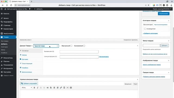Insert a bulleted list in the editor
This screenshot has width=174, height=98.
point(41,88)
